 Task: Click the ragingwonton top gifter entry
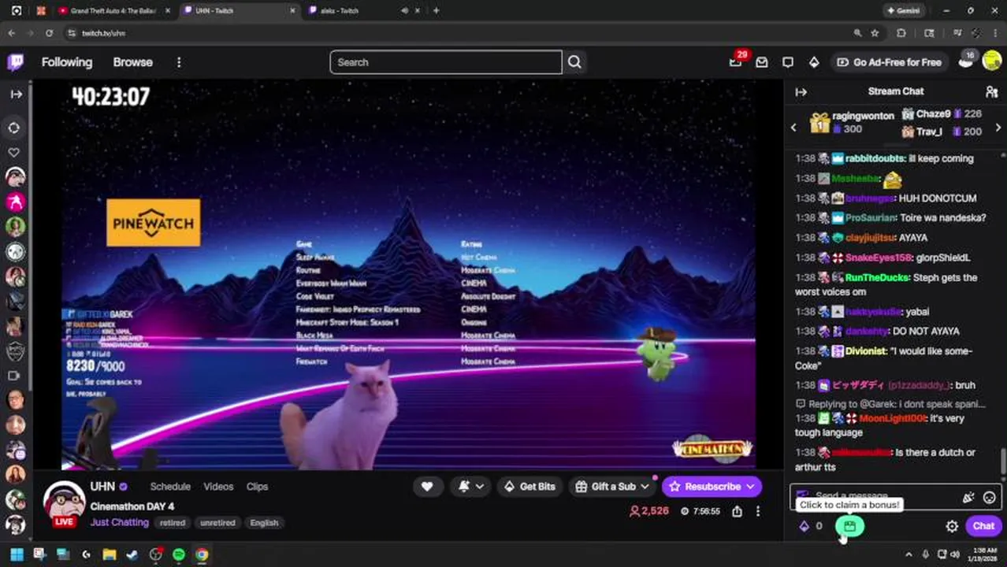pyautogui.click(x=853, y=122)
